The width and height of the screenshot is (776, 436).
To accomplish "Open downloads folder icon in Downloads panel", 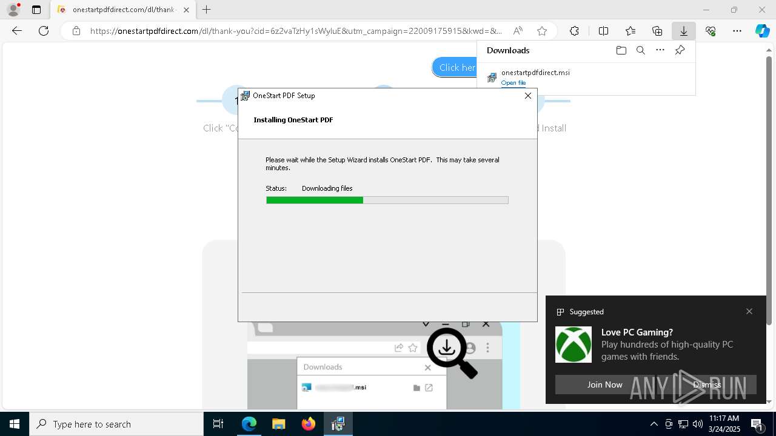I will point(621,50).
